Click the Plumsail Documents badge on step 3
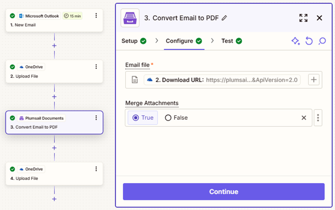The width and height of the screenshot is (335, 210). point(42,118)
